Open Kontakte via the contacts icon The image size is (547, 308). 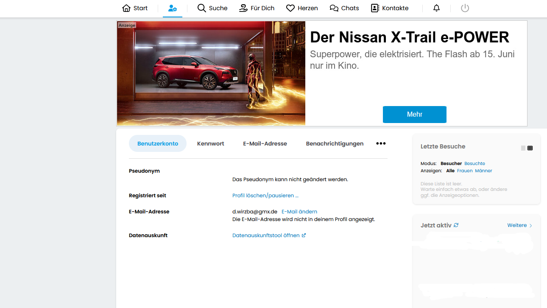tap(375, 8)
